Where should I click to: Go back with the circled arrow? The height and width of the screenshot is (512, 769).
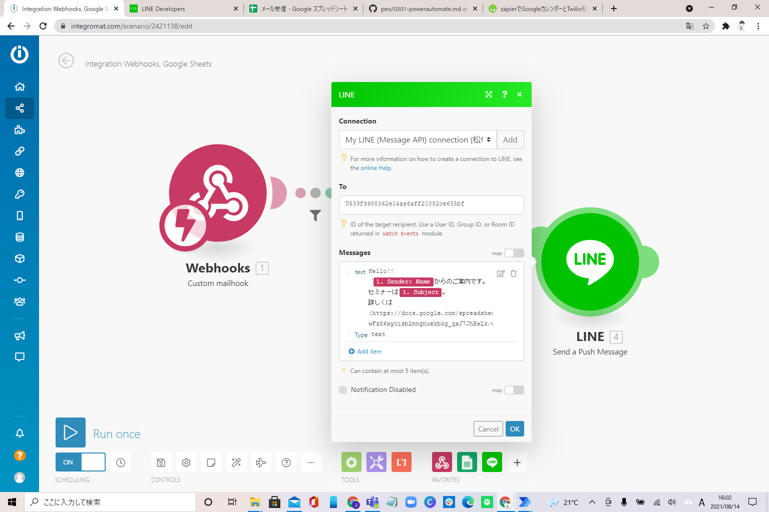click(66, 60)
